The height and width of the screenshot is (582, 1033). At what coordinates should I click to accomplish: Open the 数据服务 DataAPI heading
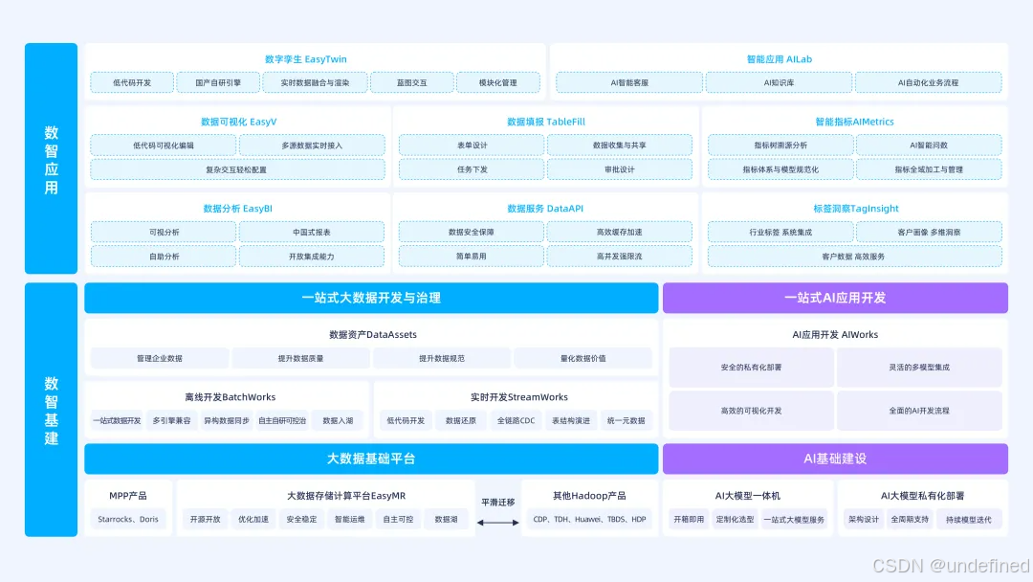coord(545,209)
